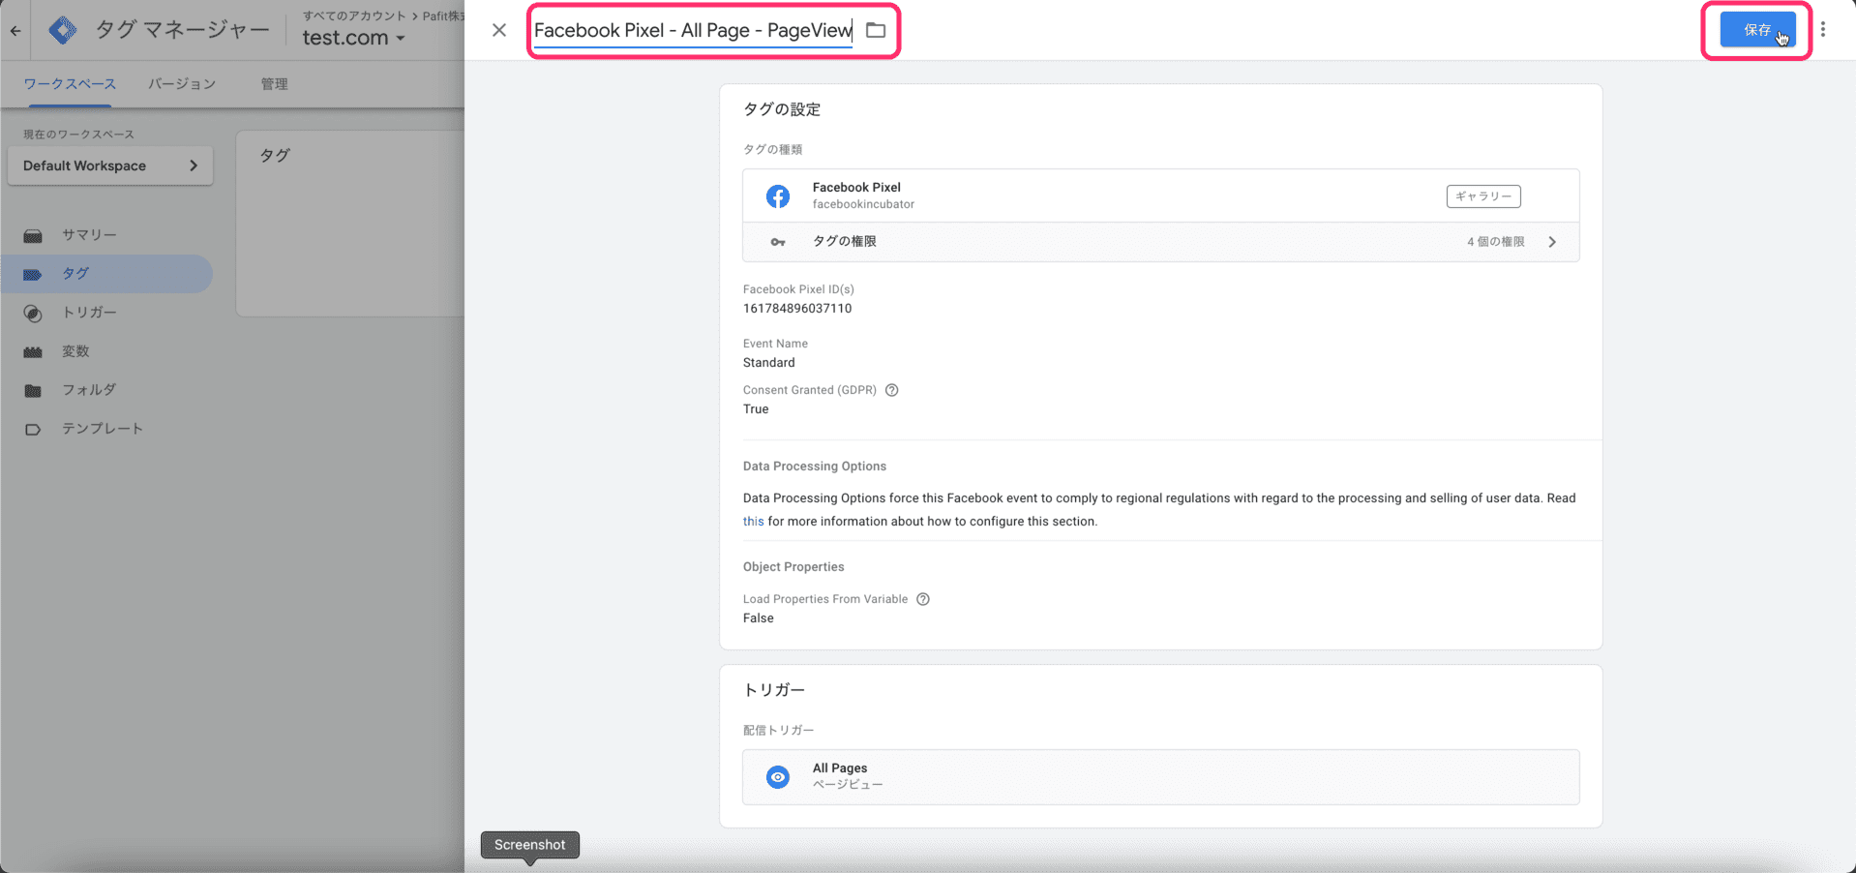The width and height of the screenshot is (1856, 873).
Task: Click the blue 保存 button
Action: 1757,30
